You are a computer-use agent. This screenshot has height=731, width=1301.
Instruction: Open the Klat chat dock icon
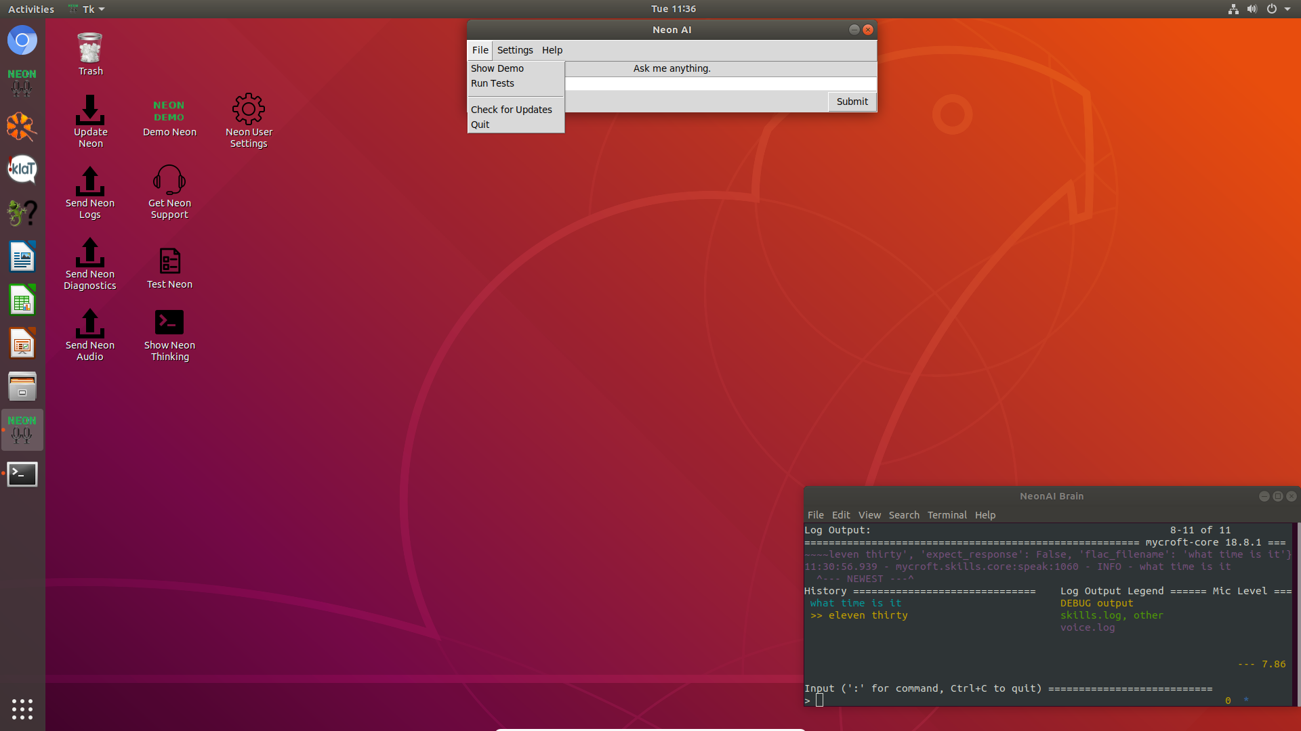point(22,169)
